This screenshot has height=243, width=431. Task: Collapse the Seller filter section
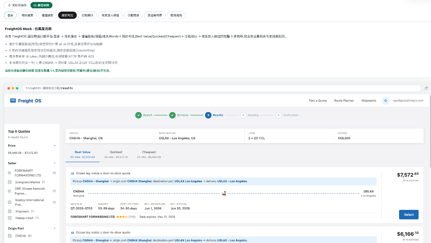[x=55, y=163]
